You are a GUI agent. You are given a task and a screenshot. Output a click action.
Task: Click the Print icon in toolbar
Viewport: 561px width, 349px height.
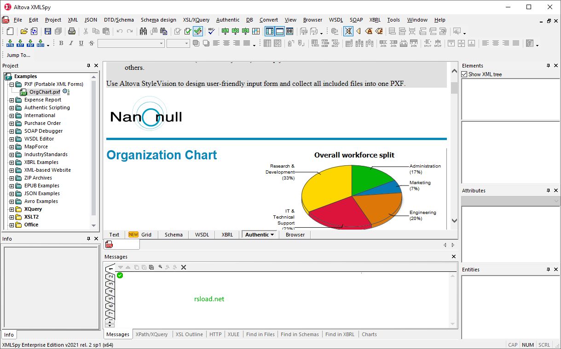72,31
